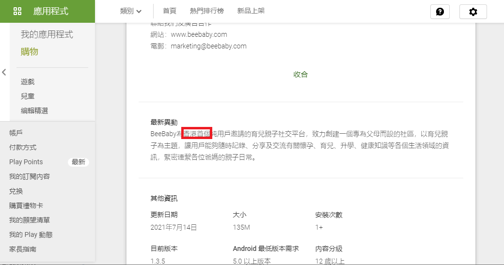
Task: Click 收合 to collapse description
Action: coord(300,75)
